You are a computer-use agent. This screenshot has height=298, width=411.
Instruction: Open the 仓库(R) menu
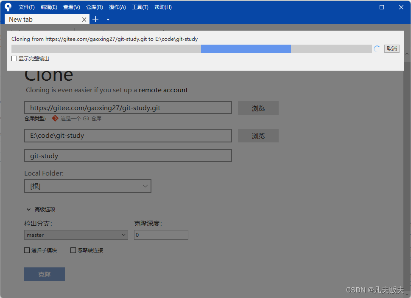pyautogui.click(x=94, y=7)
